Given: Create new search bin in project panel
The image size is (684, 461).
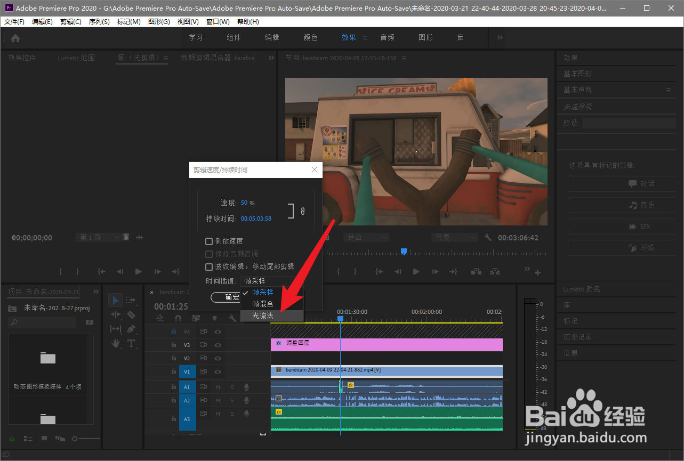Looking at the screenshot, I should click(89, 322).
